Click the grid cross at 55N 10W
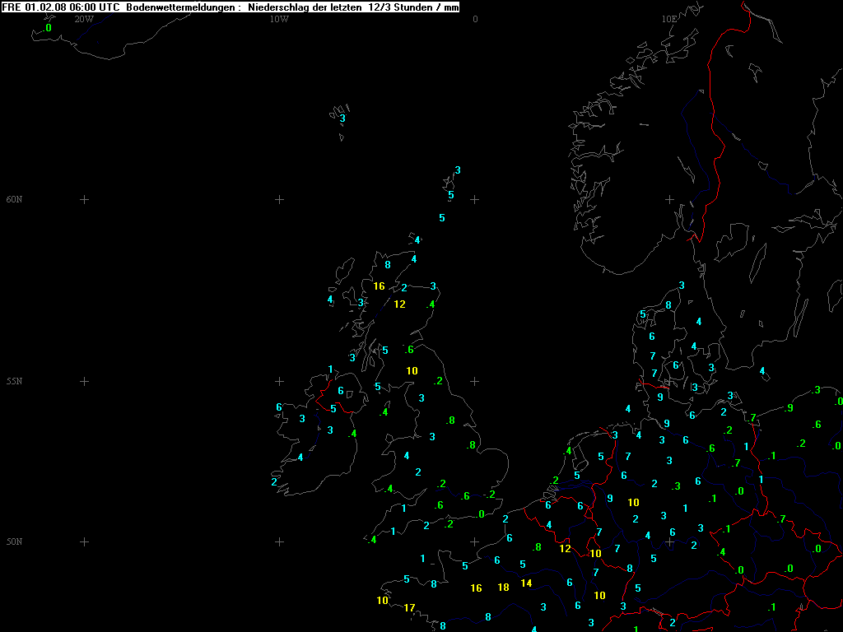The width and height of the screenshot is (843, 632). coord(279,382)
